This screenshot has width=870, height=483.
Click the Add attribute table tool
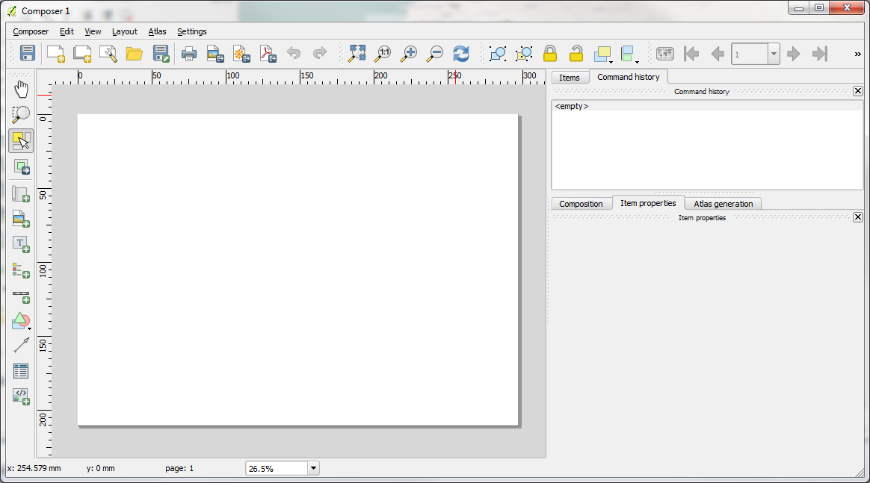tap(21, 371)
